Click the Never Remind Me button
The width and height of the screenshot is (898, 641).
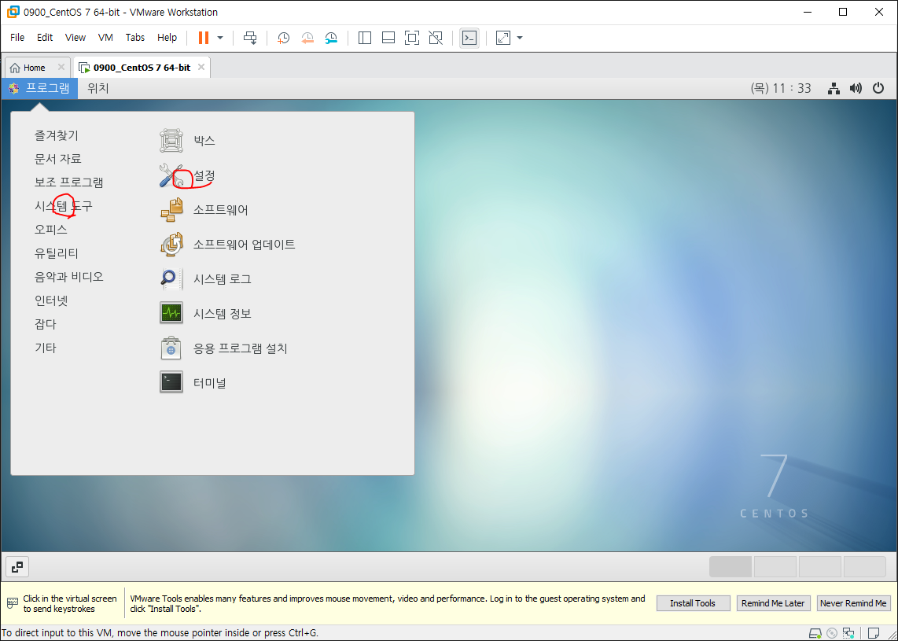[853, 603]
